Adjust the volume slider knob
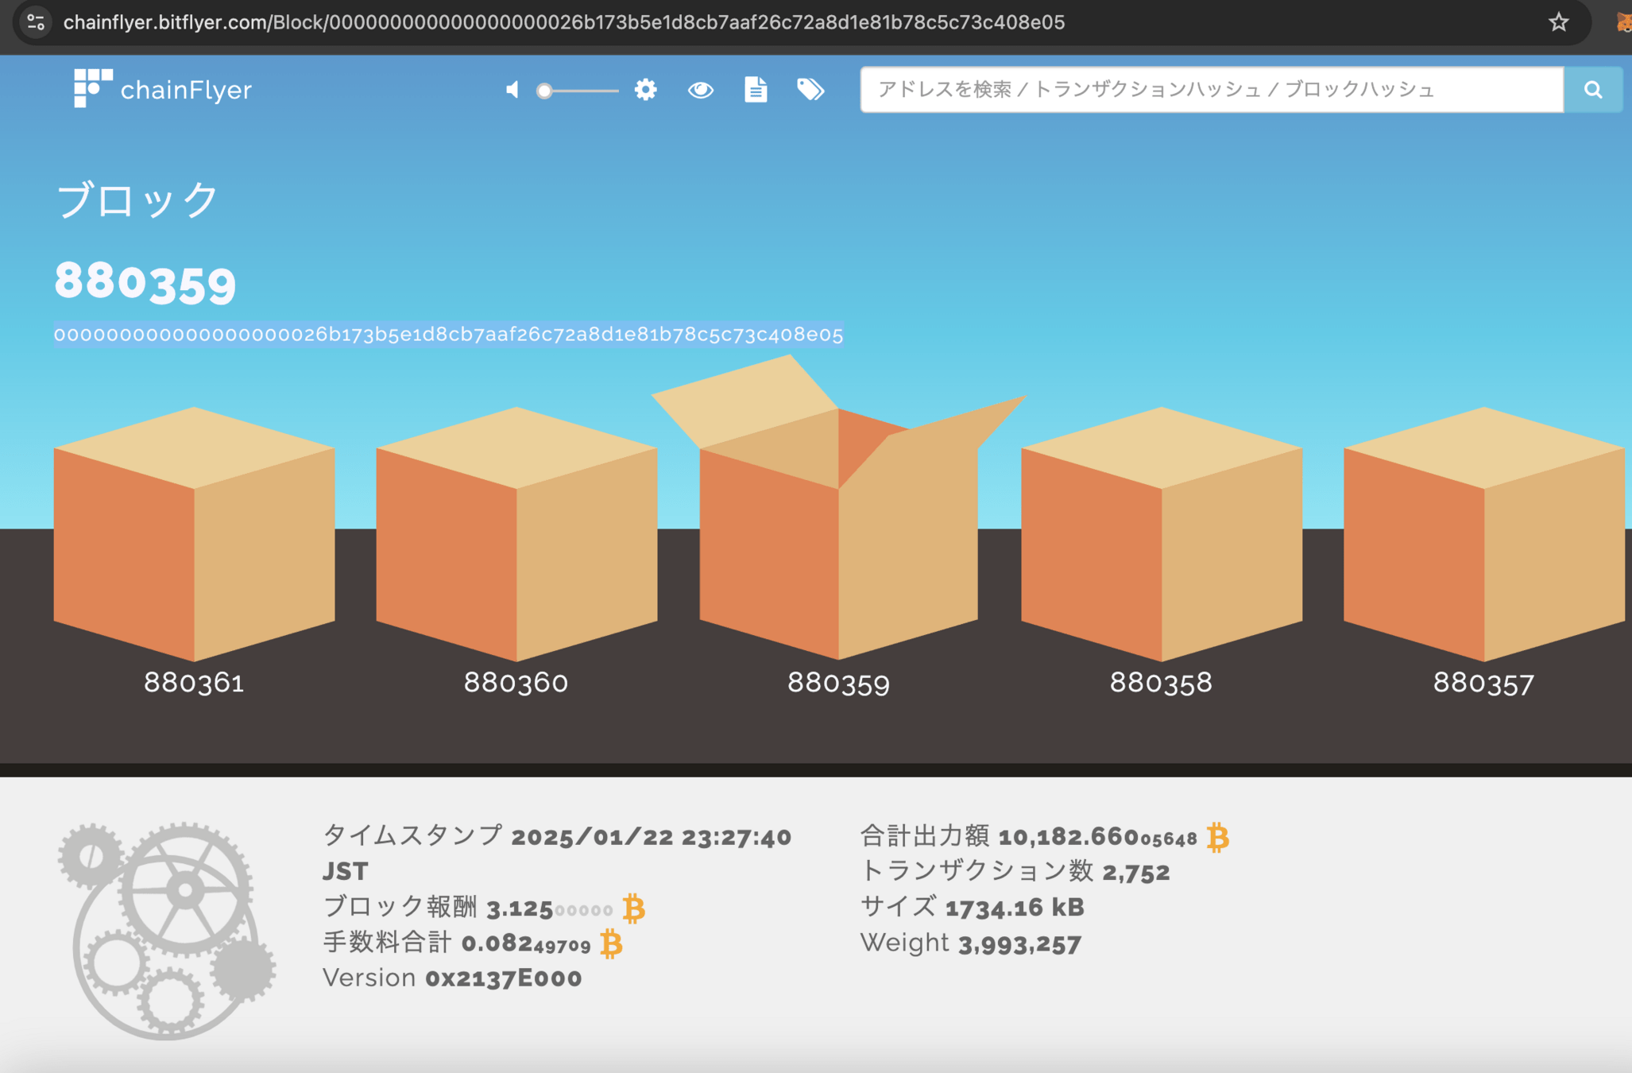This screenshot has height=1073, width=1632. click(x=544, y=91)
